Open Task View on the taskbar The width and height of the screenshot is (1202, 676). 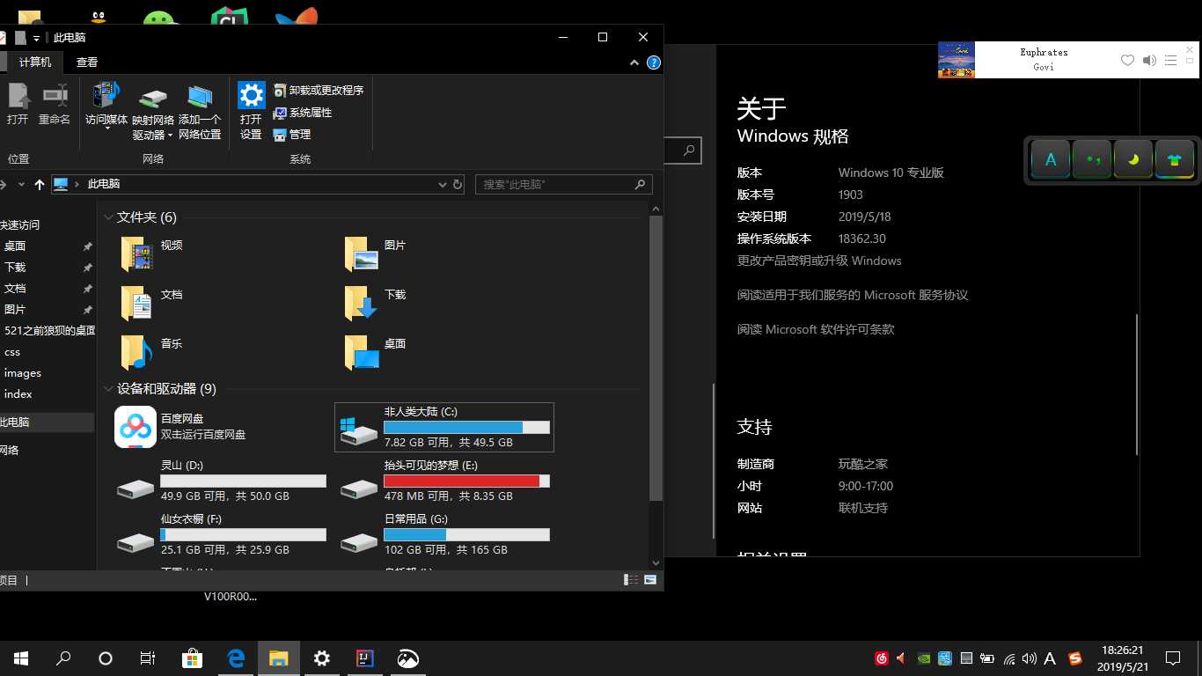pyautogui.click(x=148, y=658)
